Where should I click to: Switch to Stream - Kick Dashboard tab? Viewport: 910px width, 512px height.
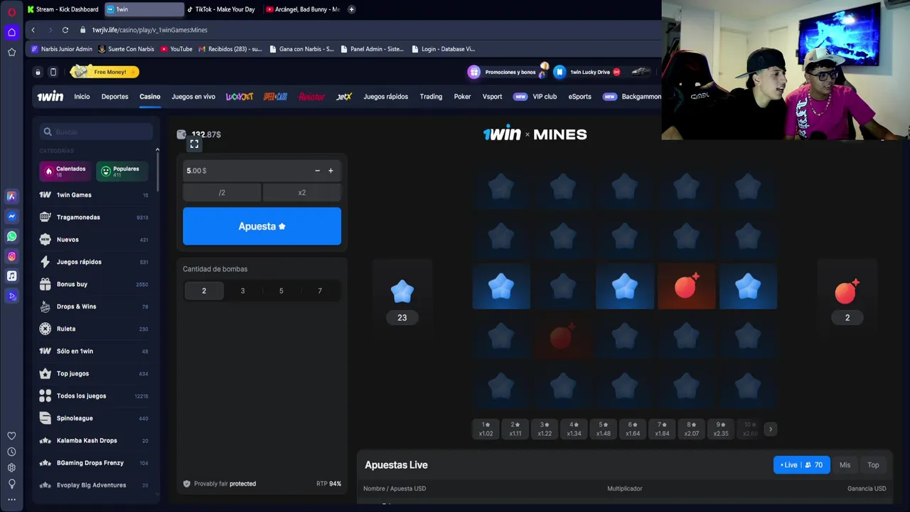pos(64,9)
